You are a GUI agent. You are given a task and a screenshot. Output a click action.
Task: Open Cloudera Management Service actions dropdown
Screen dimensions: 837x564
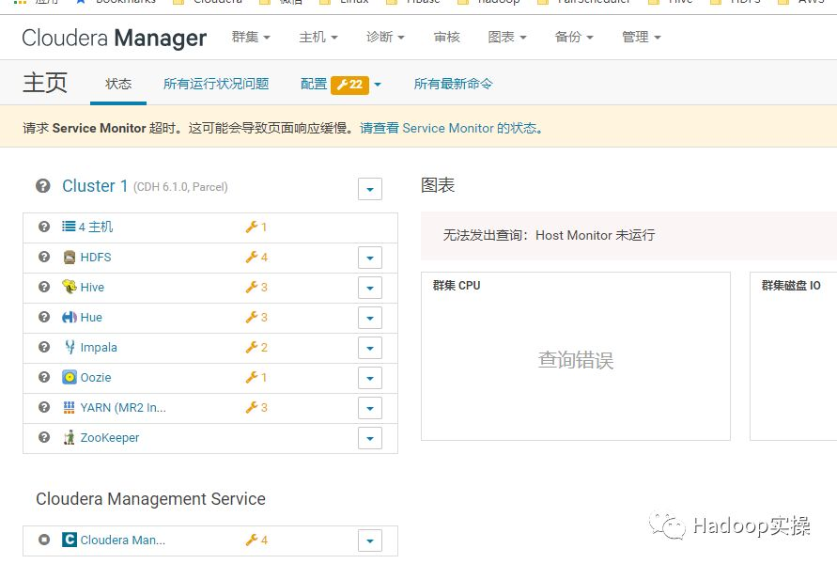(x=370, y=540)
